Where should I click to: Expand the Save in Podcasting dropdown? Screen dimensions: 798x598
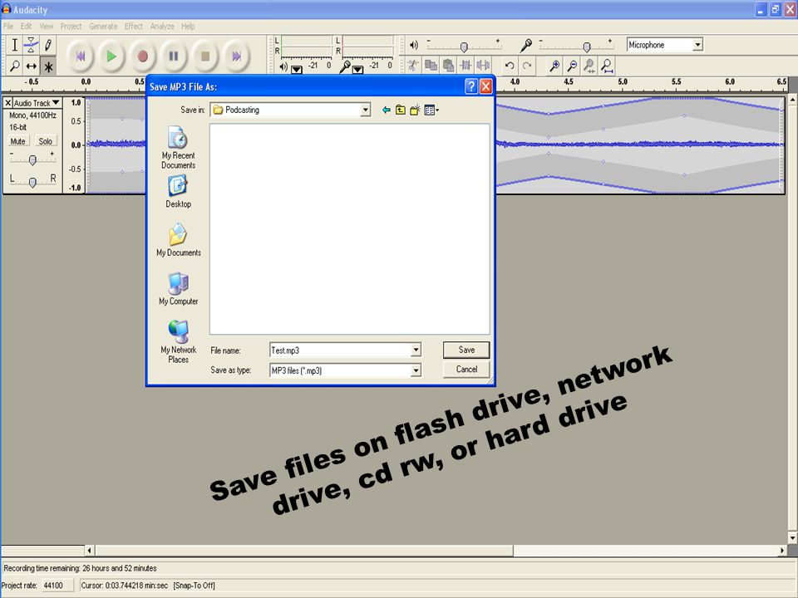365,110
